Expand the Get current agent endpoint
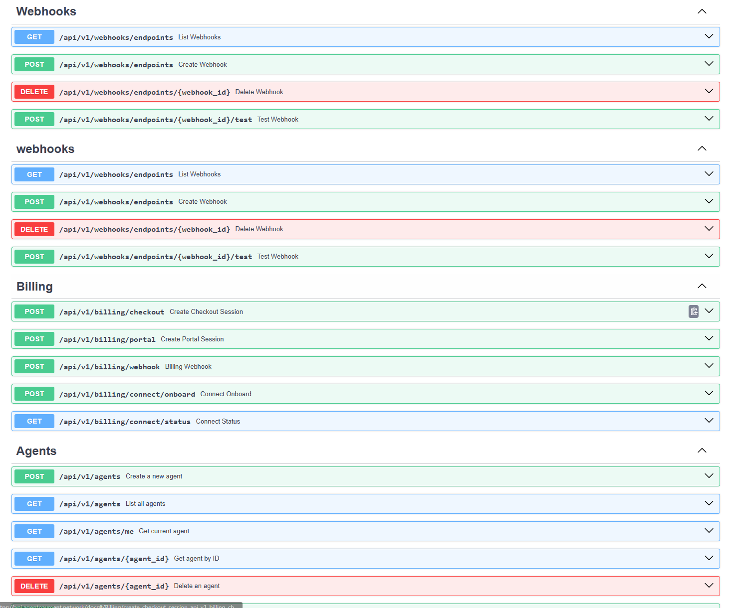Image resolution: width=738 pixels, height=608 pixels. click(709, 531)
